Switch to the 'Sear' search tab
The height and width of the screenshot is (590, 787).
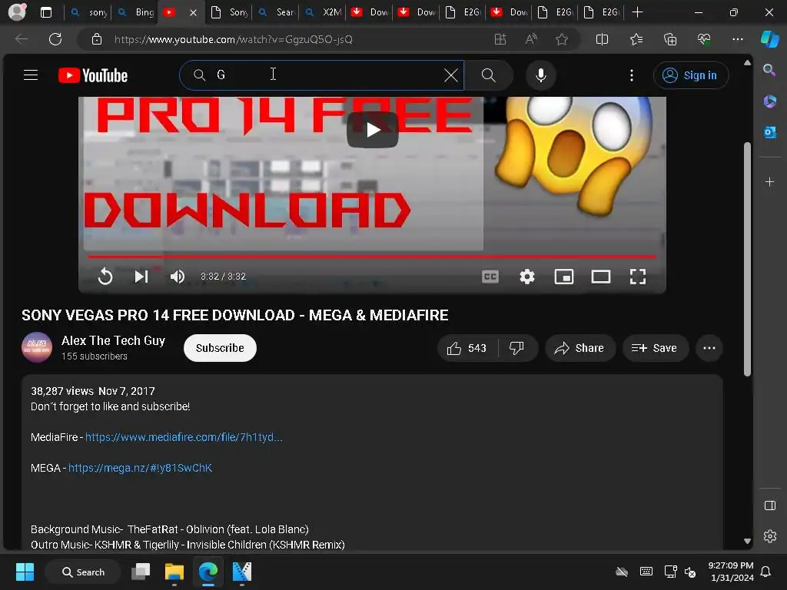(x=277, y=12)
